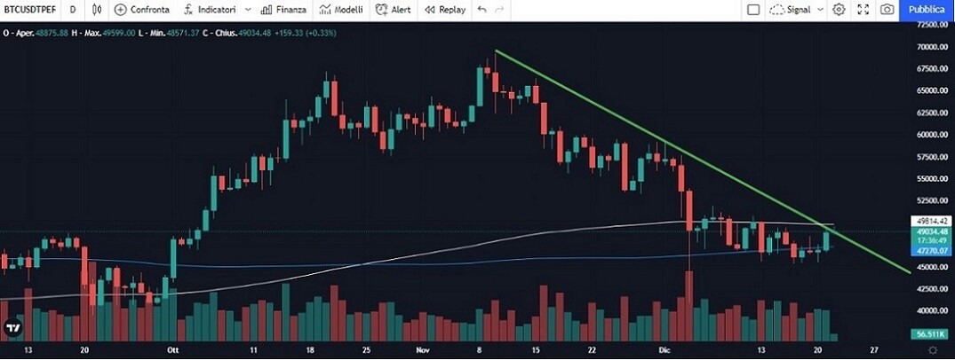Open the price scale settings gear at bottom right

933,350
